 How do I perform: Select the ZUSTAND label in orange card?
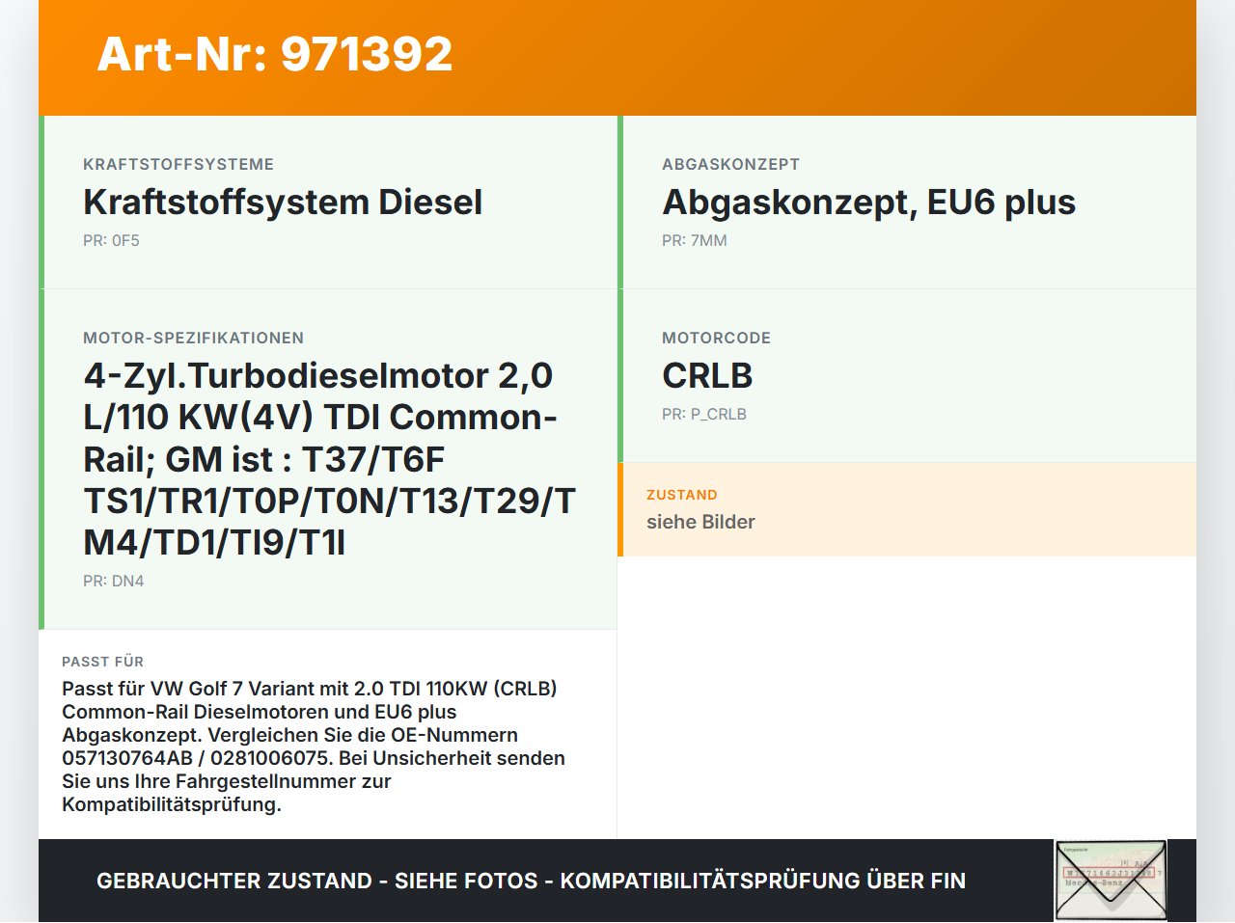click(682, 495)
